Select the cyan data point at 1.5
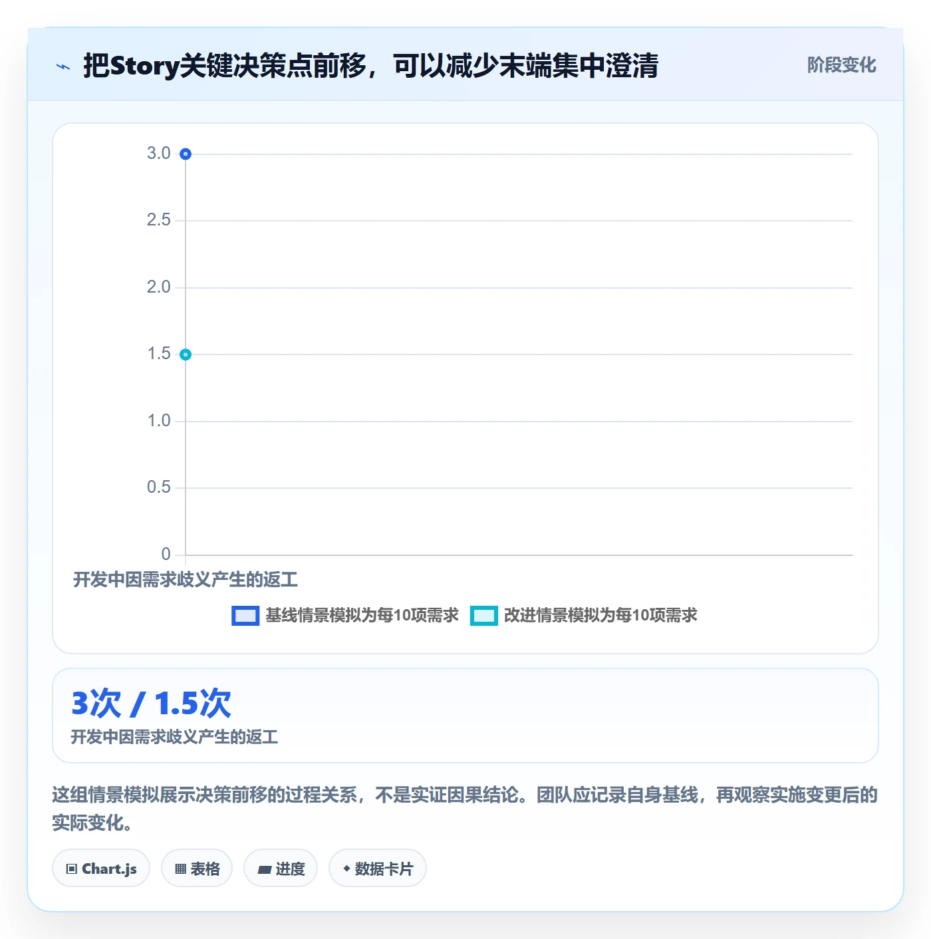Screen dimensions: 931x939 186,354
